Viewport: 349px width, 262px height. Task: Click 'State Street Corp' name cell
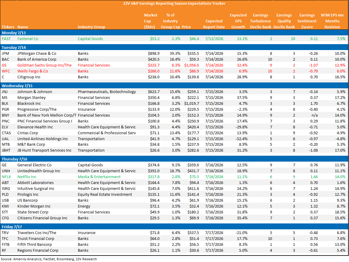click(33, 212)
